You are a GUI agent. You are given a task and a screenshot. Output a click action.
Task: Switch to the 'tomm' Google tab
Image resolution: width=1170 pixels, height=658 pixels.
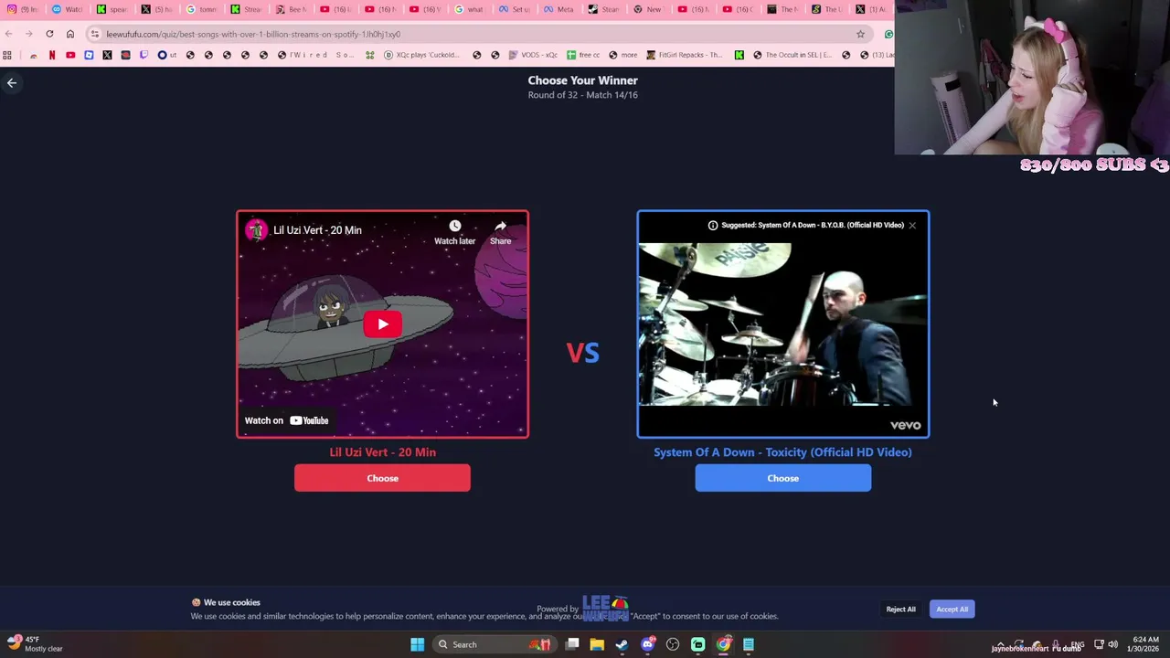(x=201, y=9)
